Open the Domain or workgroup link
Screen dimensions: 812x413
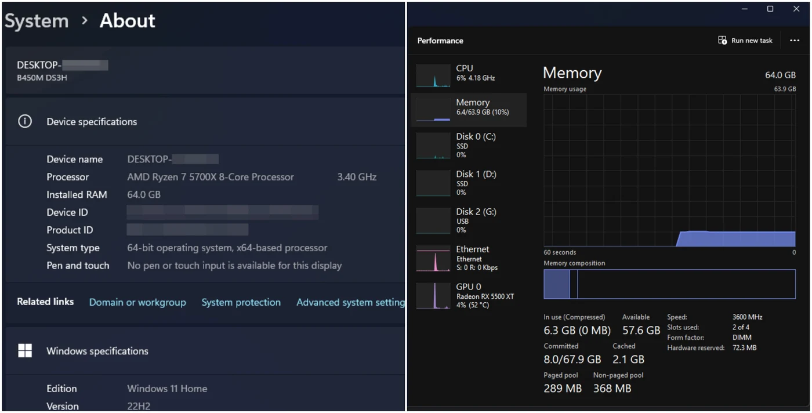point(137,302)
